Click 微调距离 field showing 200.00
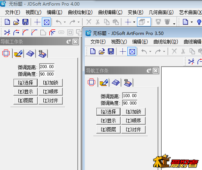 pos(47,67)
